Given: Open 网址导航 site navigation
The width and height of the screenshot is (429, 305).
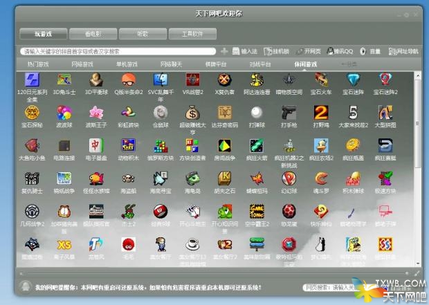Looking at the screenshot, I should tap(403, 51).
